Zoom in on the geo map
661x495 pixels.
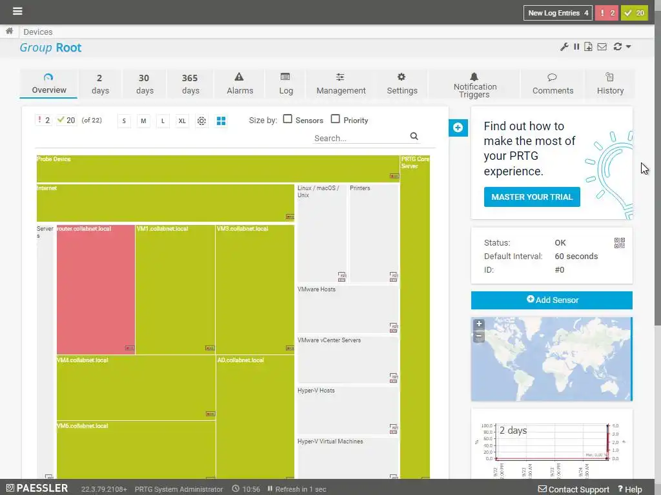point(479,324)
